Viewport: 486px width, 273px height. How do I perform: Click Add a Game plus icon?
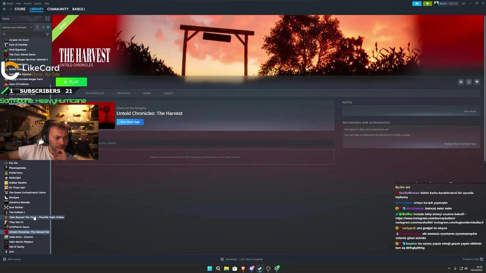point(5,259)
